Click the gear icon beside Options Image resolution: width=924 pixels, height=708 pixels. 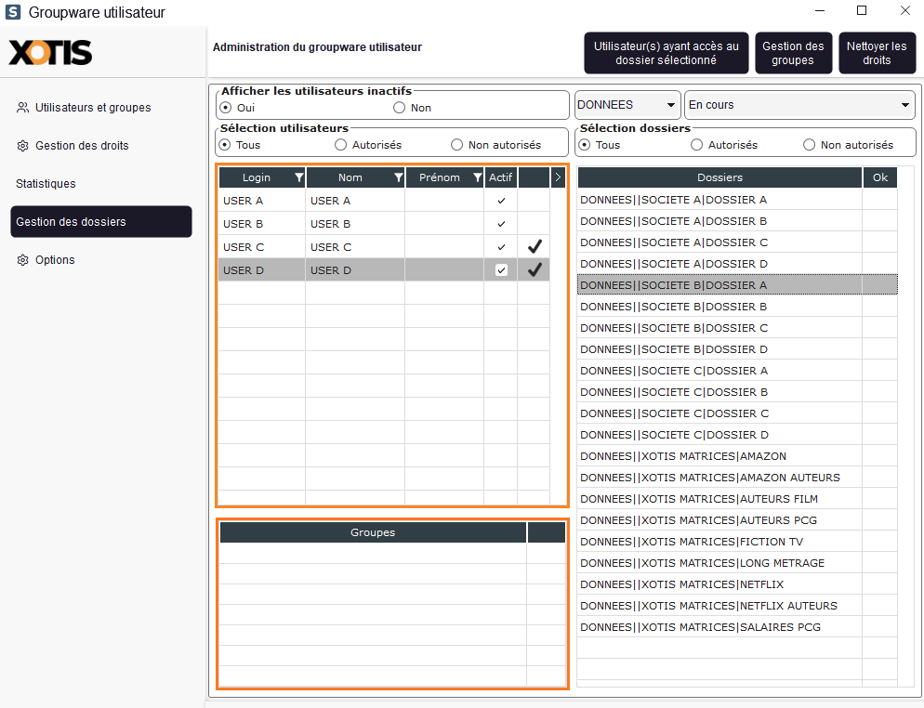click(22, 260)
